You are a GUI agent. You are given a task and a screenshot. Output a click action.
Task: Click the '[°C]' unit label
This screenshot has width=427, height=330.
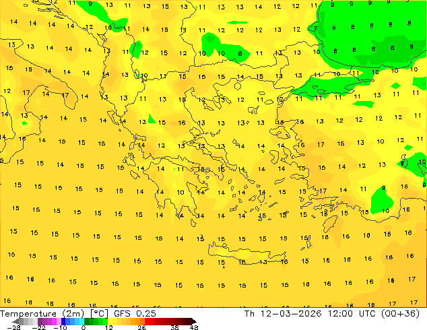(99, 314)
